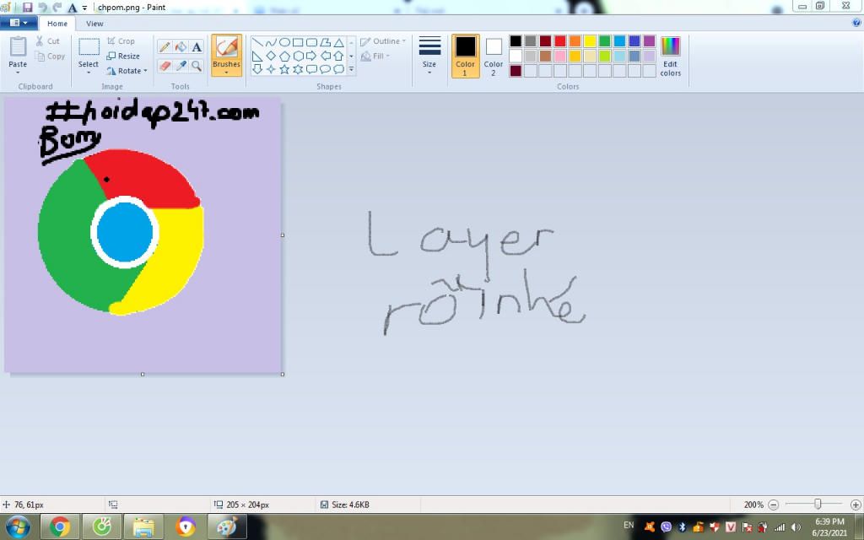The width and height of the screenshot is (864, 540).
Task: Open the Rotate dropdown
Action: click(127, 71)
